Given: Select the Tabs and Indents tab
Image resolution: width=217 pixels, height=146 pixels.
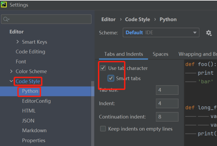Looking at the screenshot, I should [123, 54].
